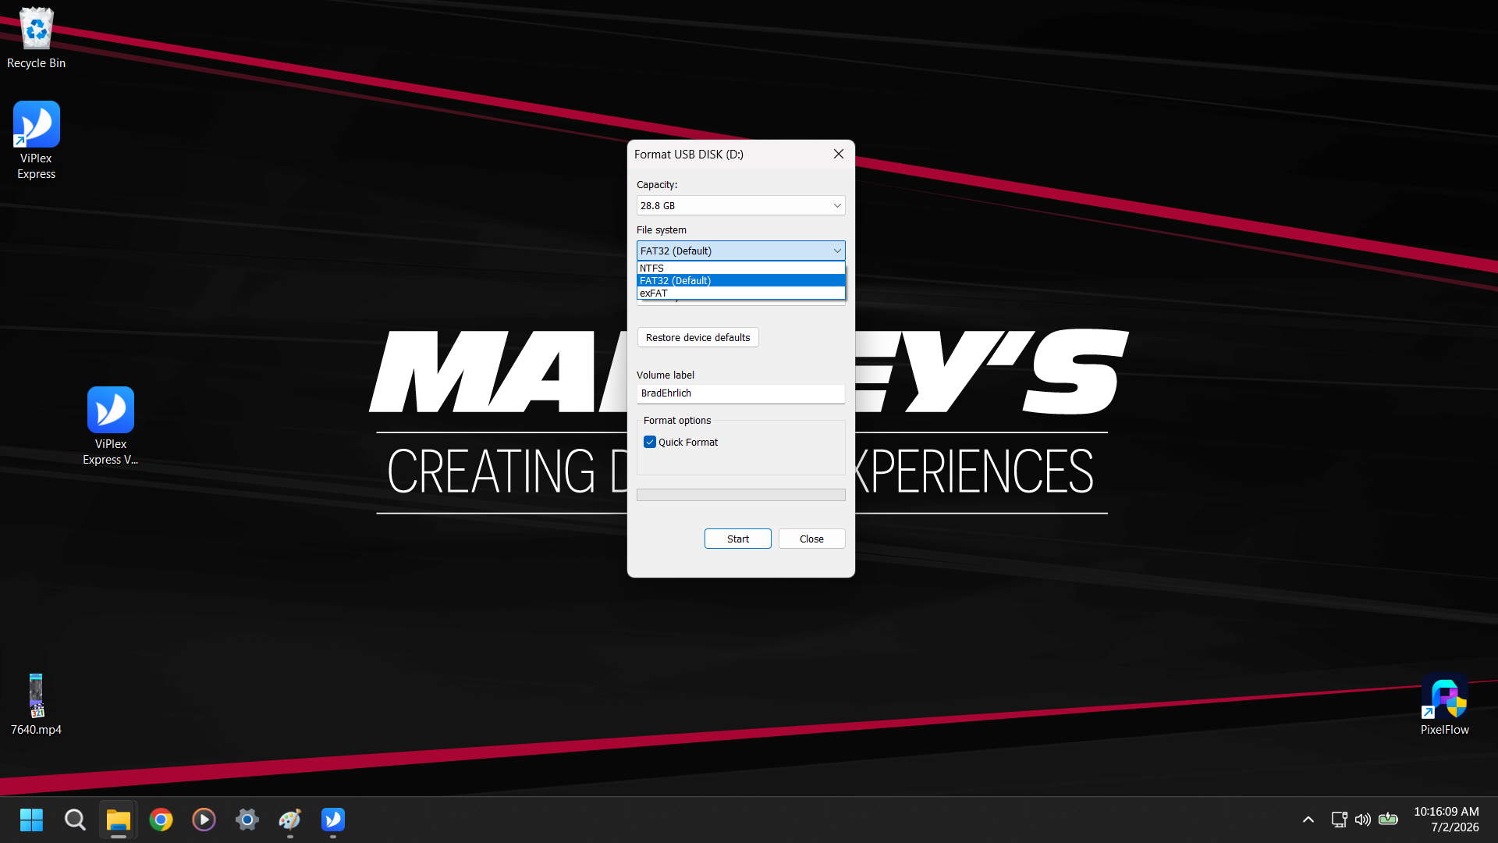
Task: Open the Settings gear in taskbar
Action: pyautogui.click(x=247, y=820)
